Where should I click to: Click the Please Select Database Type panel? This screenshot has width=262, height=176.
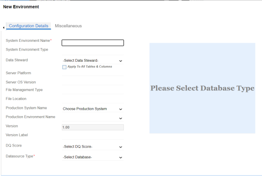click(x=202, y=88)
